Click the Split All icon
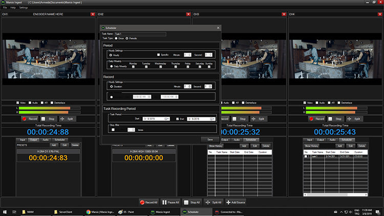Screen dimensions: 384x216 [x=207, y=202]
